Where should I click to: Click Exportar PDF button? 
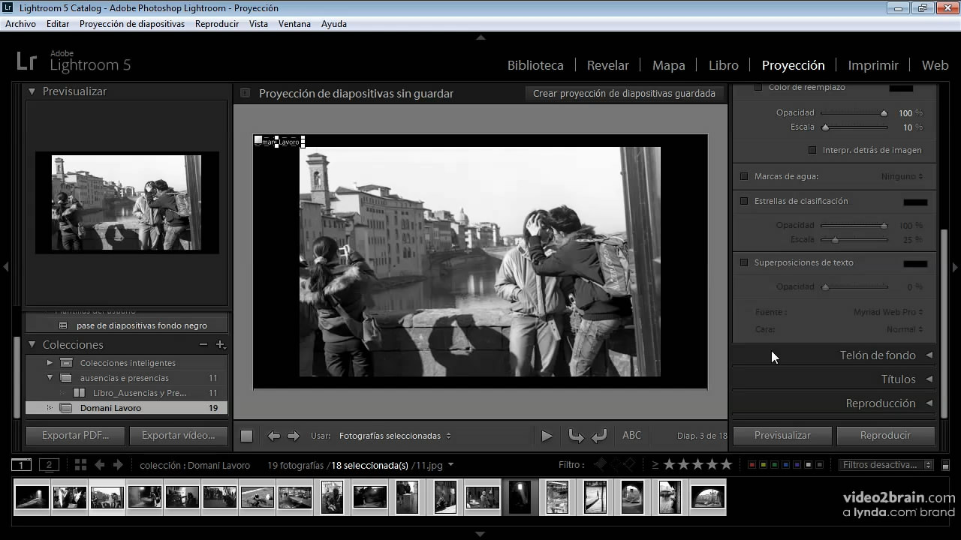click(75, 435)
